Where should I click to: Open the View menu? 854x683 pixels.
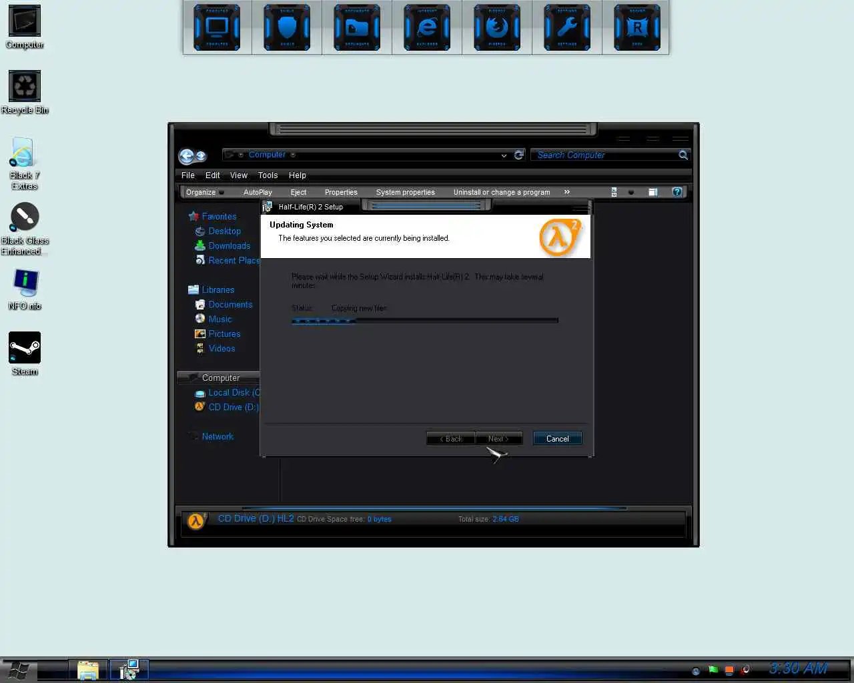coord(239,175)
